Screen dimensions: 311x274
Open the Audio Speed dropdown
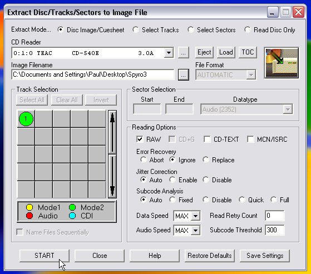(x=196, y=230)
